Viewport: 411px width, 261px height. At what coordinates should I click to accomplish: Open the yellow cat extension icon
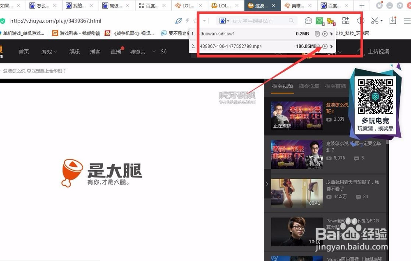331,21
